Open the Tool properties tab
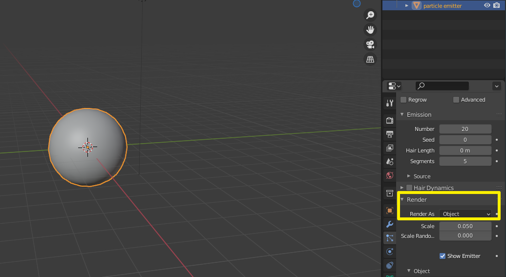 coord(389,103)
